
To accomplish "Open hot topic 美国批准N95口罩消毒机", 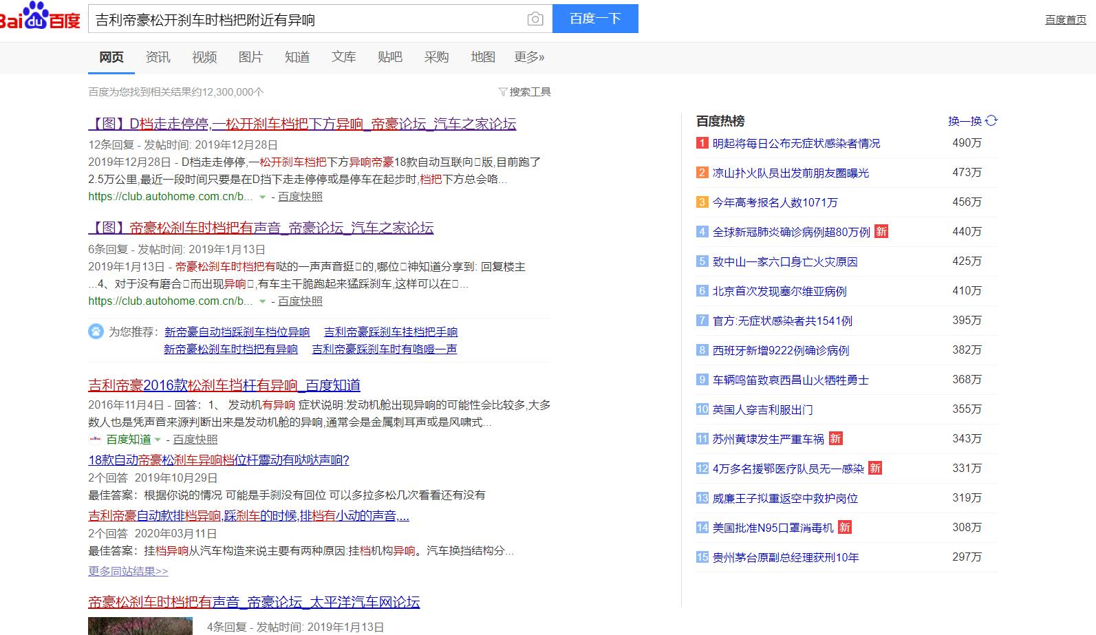I will tap(773, 528).
